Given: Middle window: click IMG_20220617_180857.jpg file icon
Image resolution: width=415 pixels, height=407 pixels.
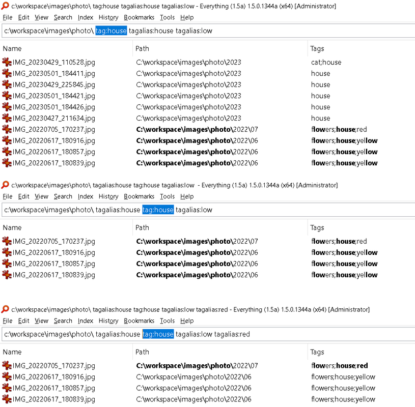Looking at the screenshot, I should click(x=7, y=264).
